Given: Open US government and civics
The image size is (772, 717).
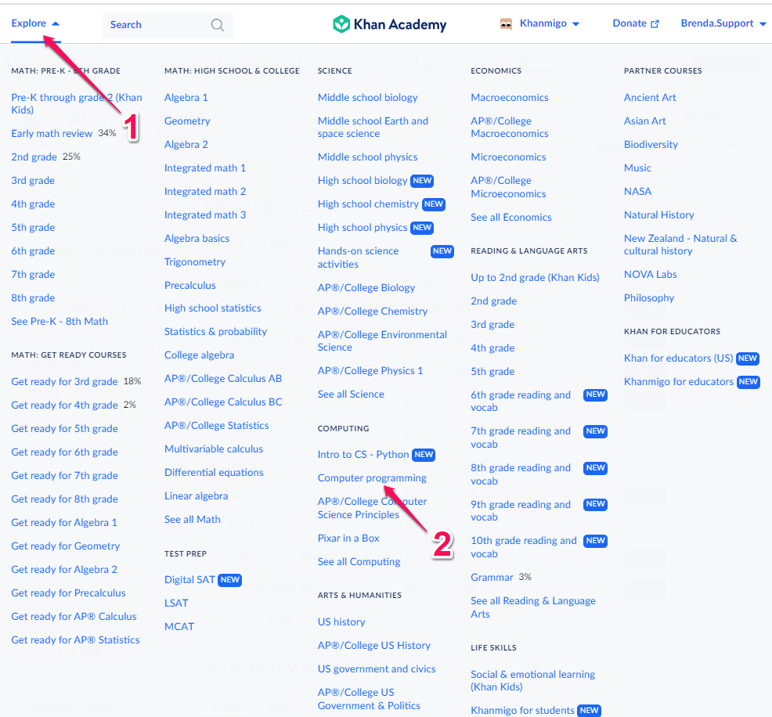Looking at the screenshot, I should pyautogui.click(x=377, y=668).
